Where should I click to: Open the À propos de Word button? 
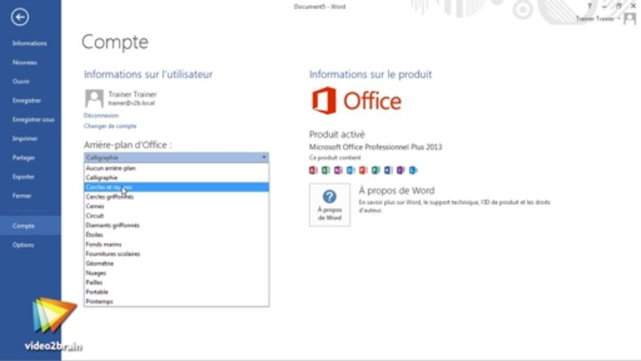click(330, 205)
